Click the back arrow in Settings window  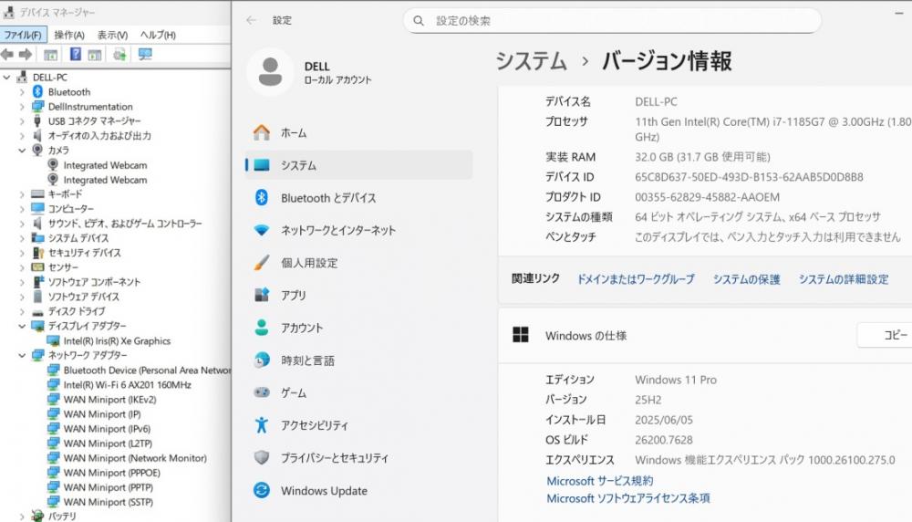(x=252, y=20)
